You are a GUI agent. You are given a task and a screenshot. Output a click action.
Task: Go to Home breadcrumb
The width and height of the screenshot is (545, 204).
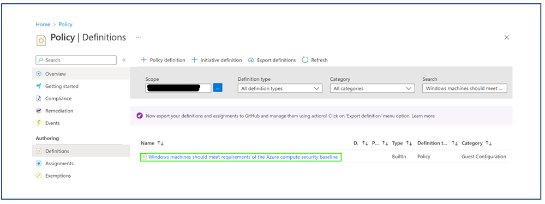coord(43,25)
